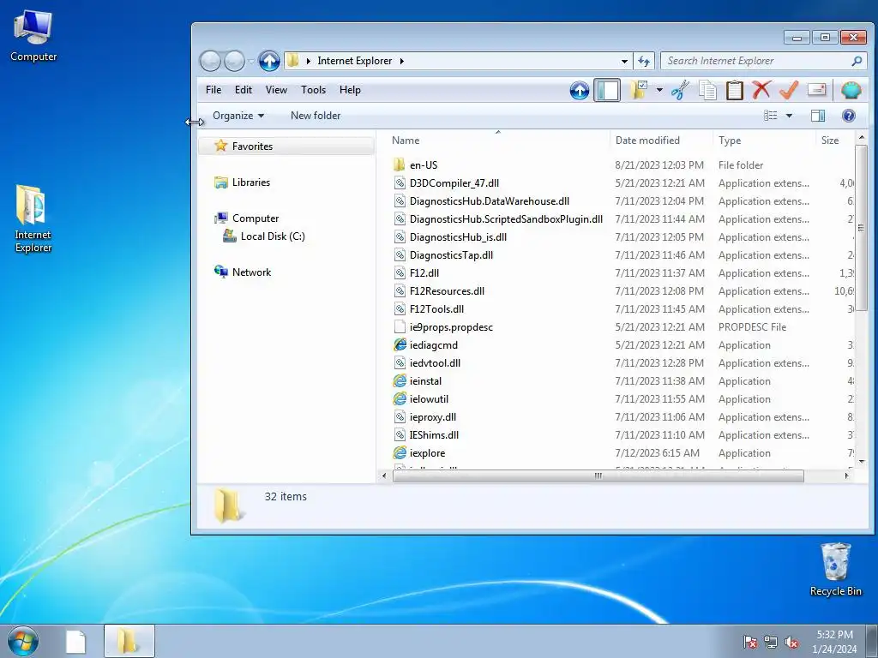Click the search magnifier icon
The height and width of the screenshot is (658, 878).
[857, 61]
